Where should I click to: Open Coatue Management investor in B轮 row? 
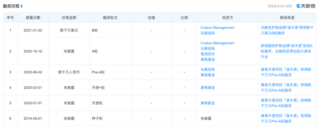coord(217,28)
